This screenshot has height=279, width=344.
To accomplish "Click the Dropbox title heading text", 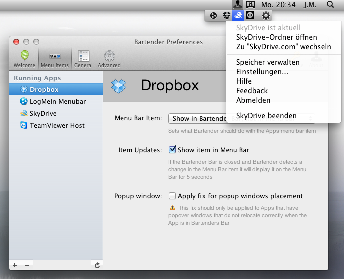I will click(x=170, y=85).
